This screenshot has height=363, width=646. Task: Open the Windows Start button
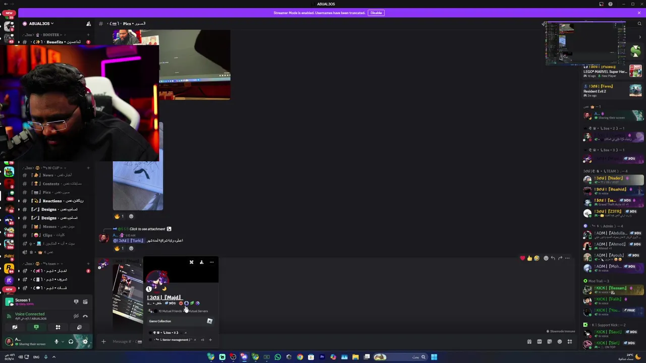434,357
